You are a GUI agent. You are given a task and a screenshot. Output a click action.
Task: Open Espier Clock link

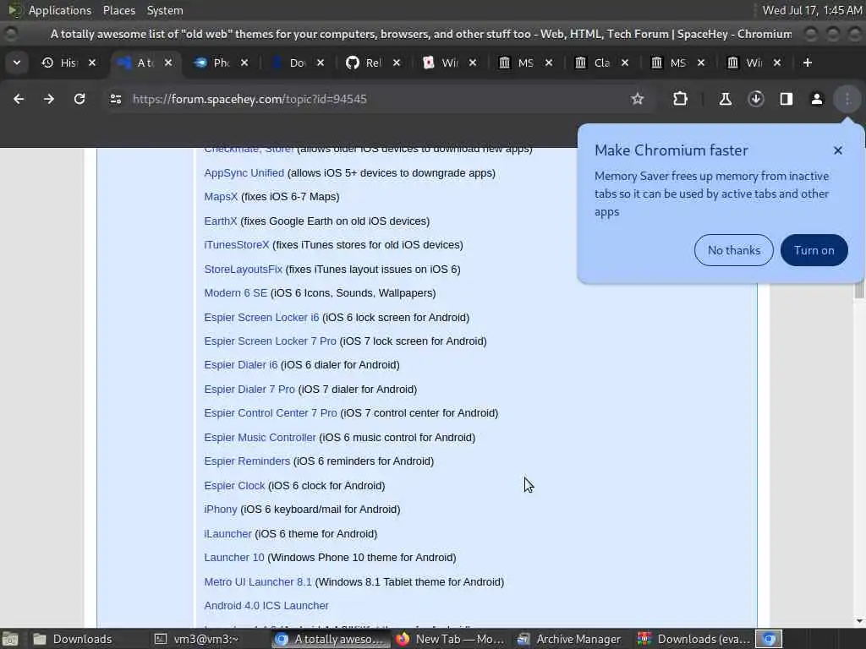234,486
